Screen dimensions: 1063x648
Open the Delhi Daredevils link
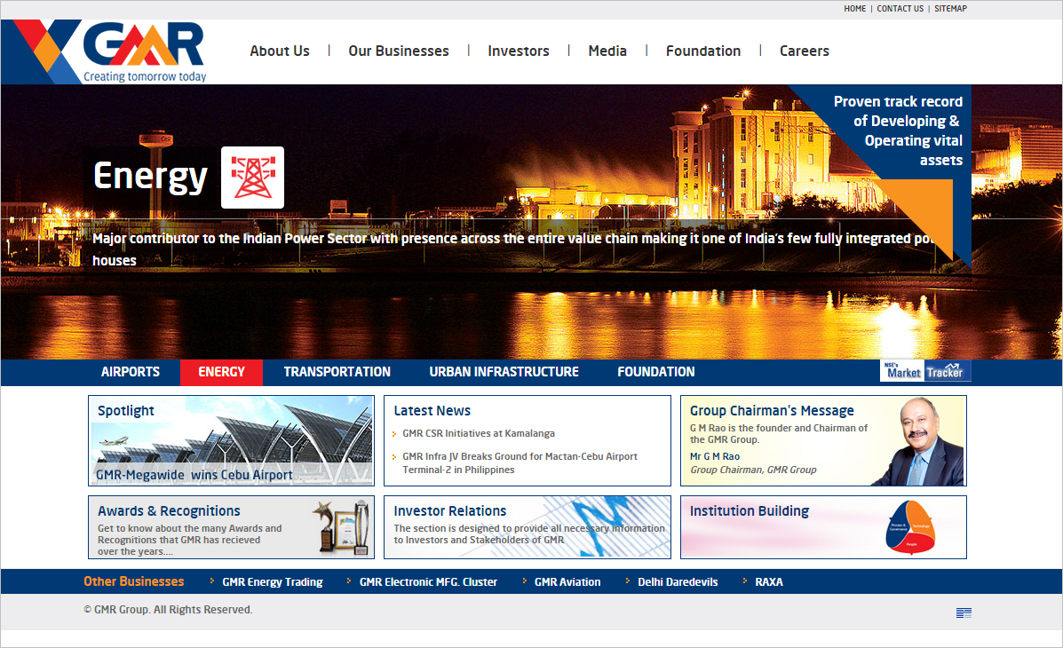[x=678, y=582]
